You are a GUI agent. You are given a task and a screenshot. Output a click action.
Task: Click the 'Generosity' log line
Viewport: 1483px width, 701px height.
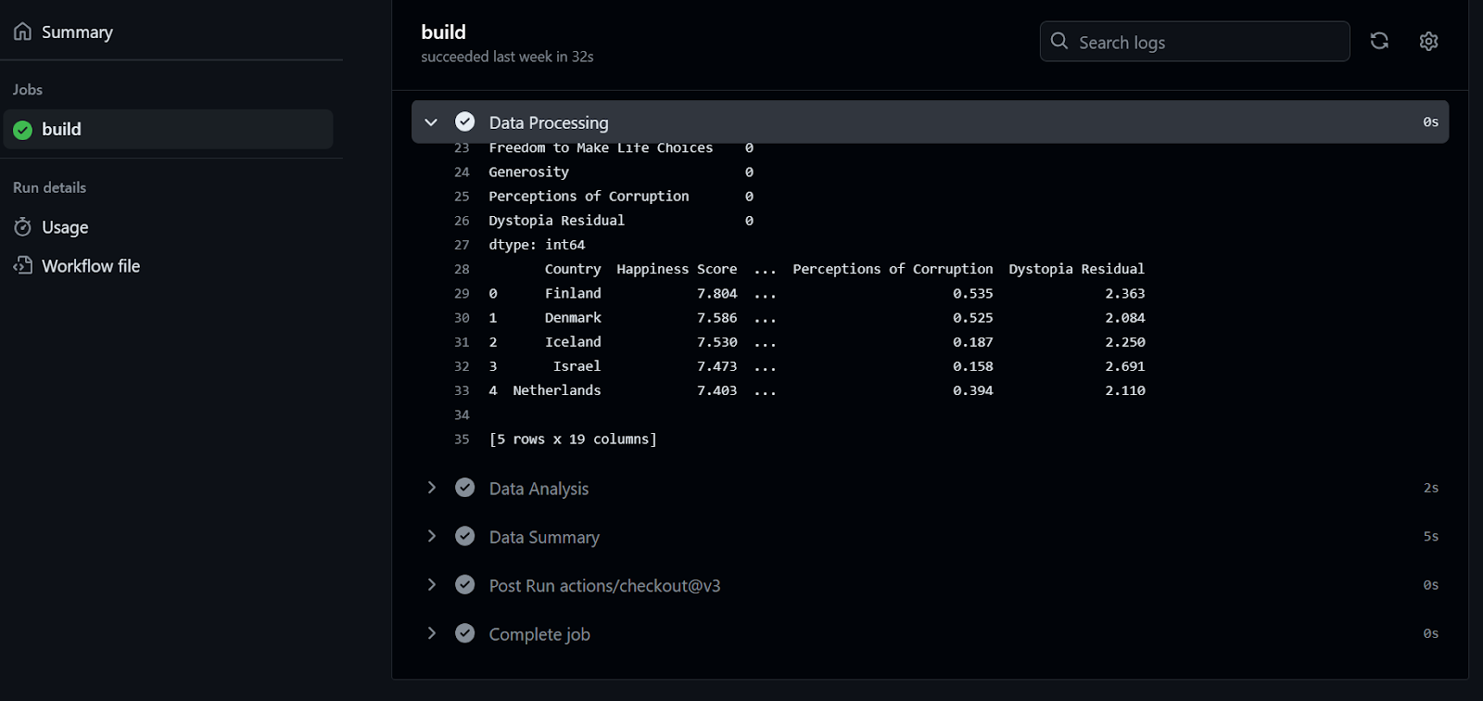528,172
